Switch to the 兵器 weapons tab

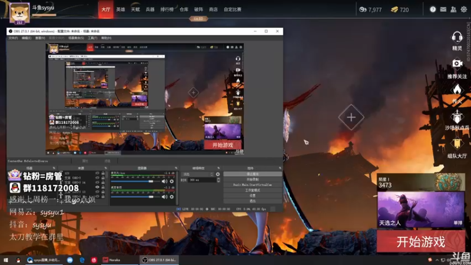pos(150,9)
